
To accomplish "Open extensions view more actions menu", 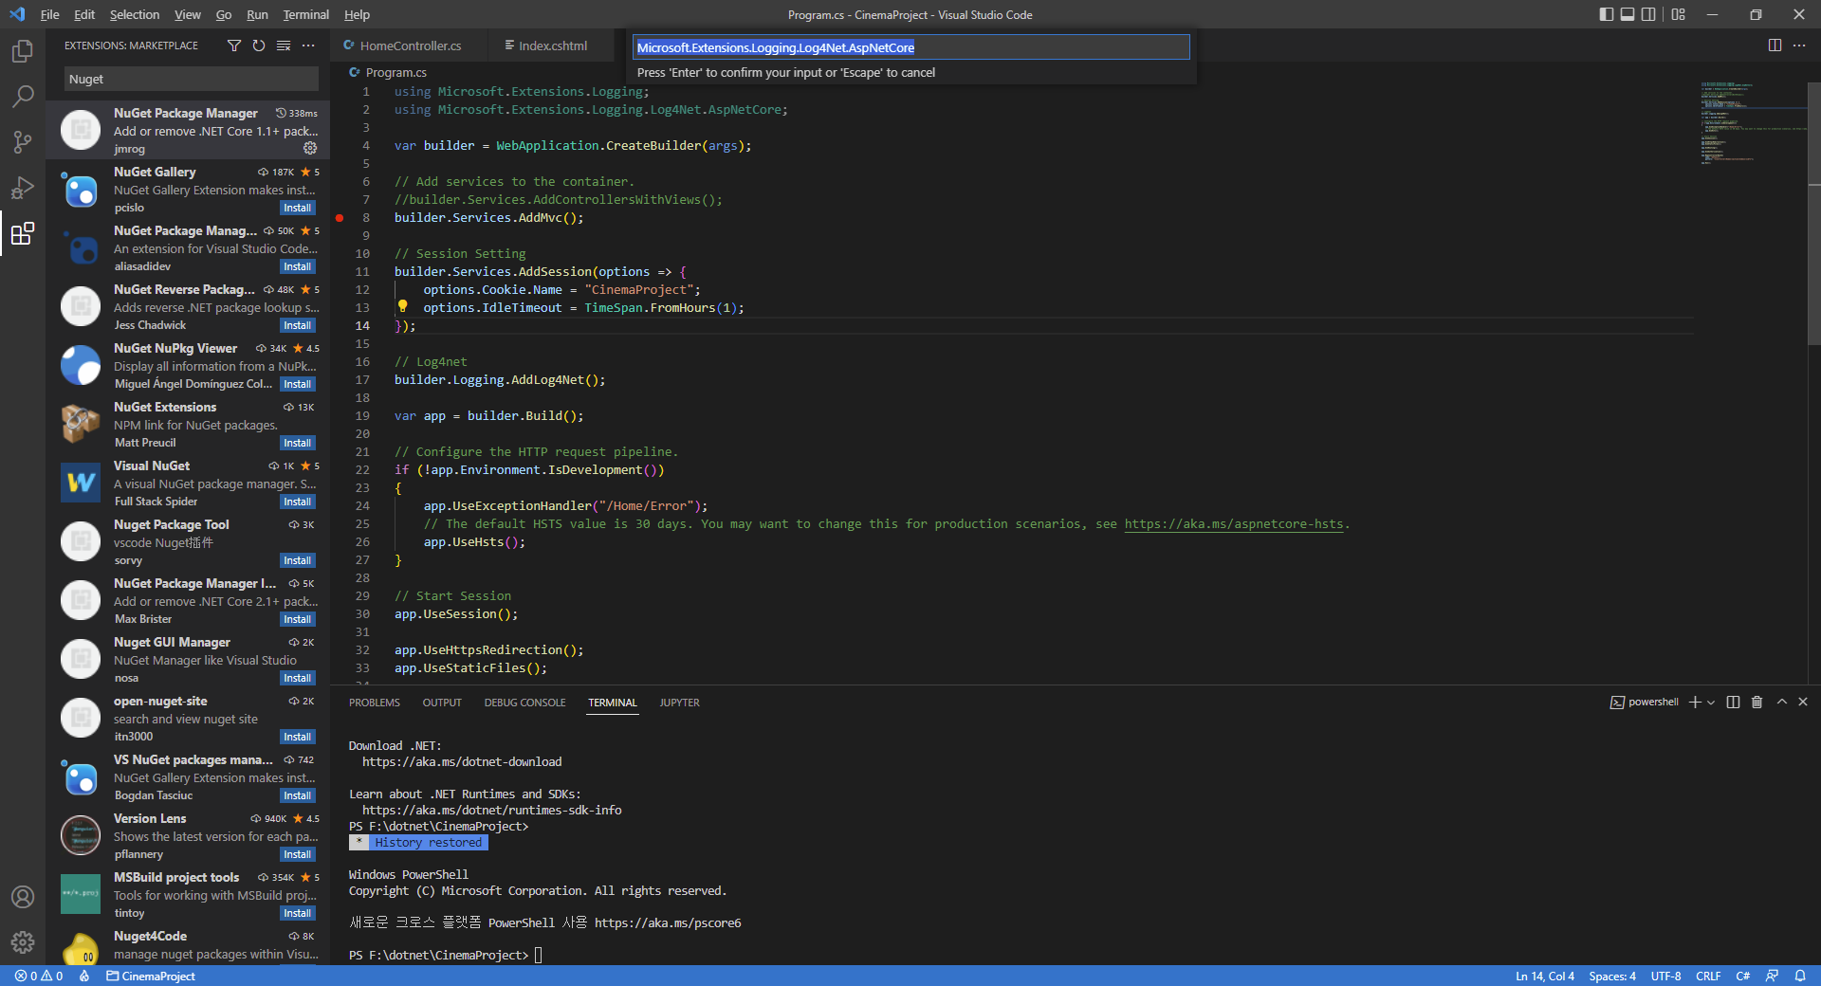I will tap(308, 46).
